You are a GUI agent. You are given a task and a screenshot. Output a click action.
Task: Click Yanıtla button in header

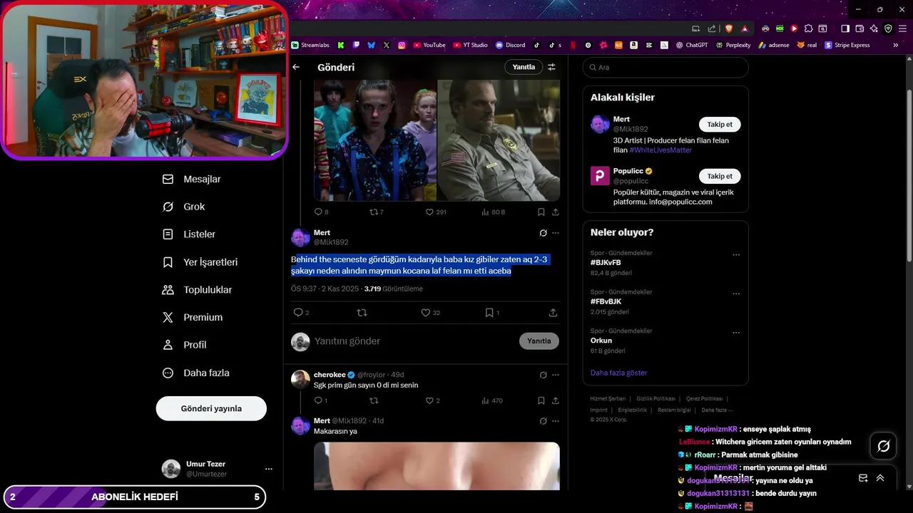[x=524, y=67]
